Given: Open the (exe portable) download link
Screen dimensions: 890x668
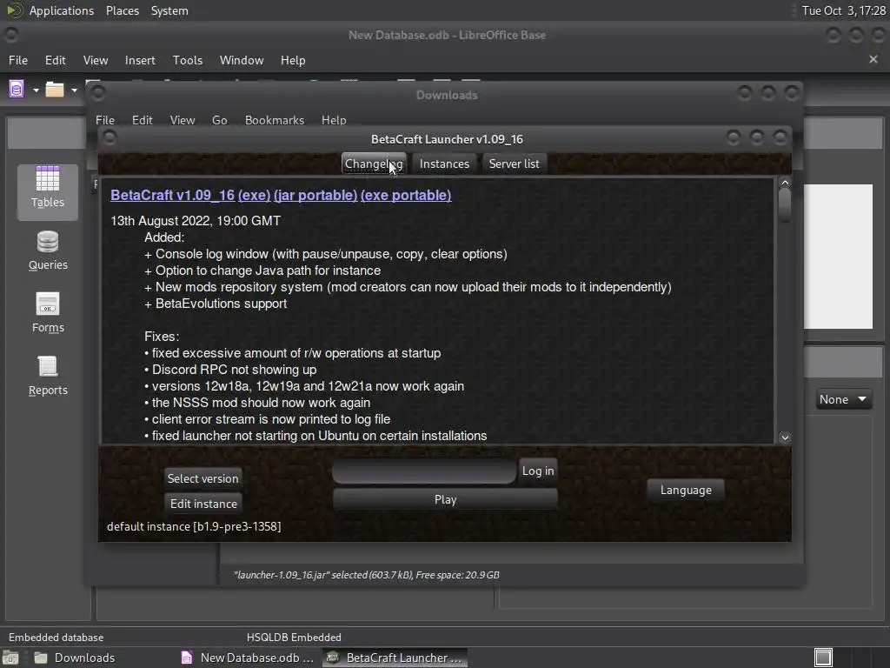Looking at the screenshot, I should [x=406, y=196].
